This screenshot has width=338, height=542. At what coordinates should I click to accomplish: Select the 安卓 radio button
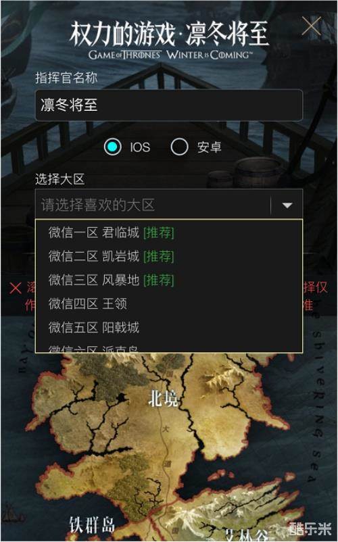tap(179, 147)
